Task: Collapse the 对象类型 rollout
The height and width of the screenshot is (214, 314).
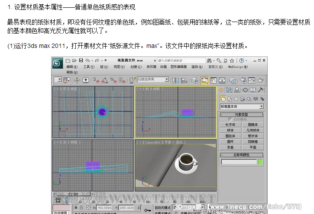Action: tap(242, 114)
